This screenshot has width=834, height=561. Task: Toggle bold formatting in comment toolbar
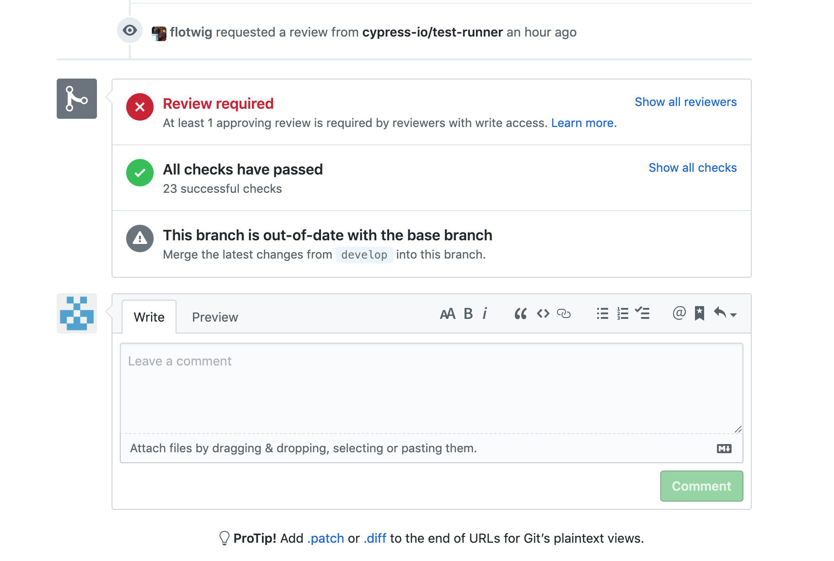467,314
